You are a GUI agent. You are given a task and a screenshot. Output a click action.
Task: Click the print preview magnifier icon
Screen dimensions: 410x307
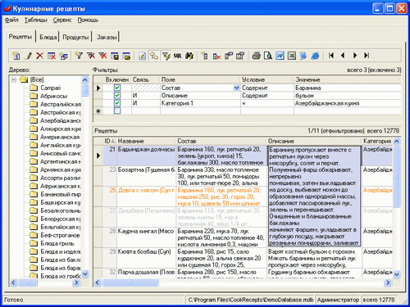tap(268, 56)
